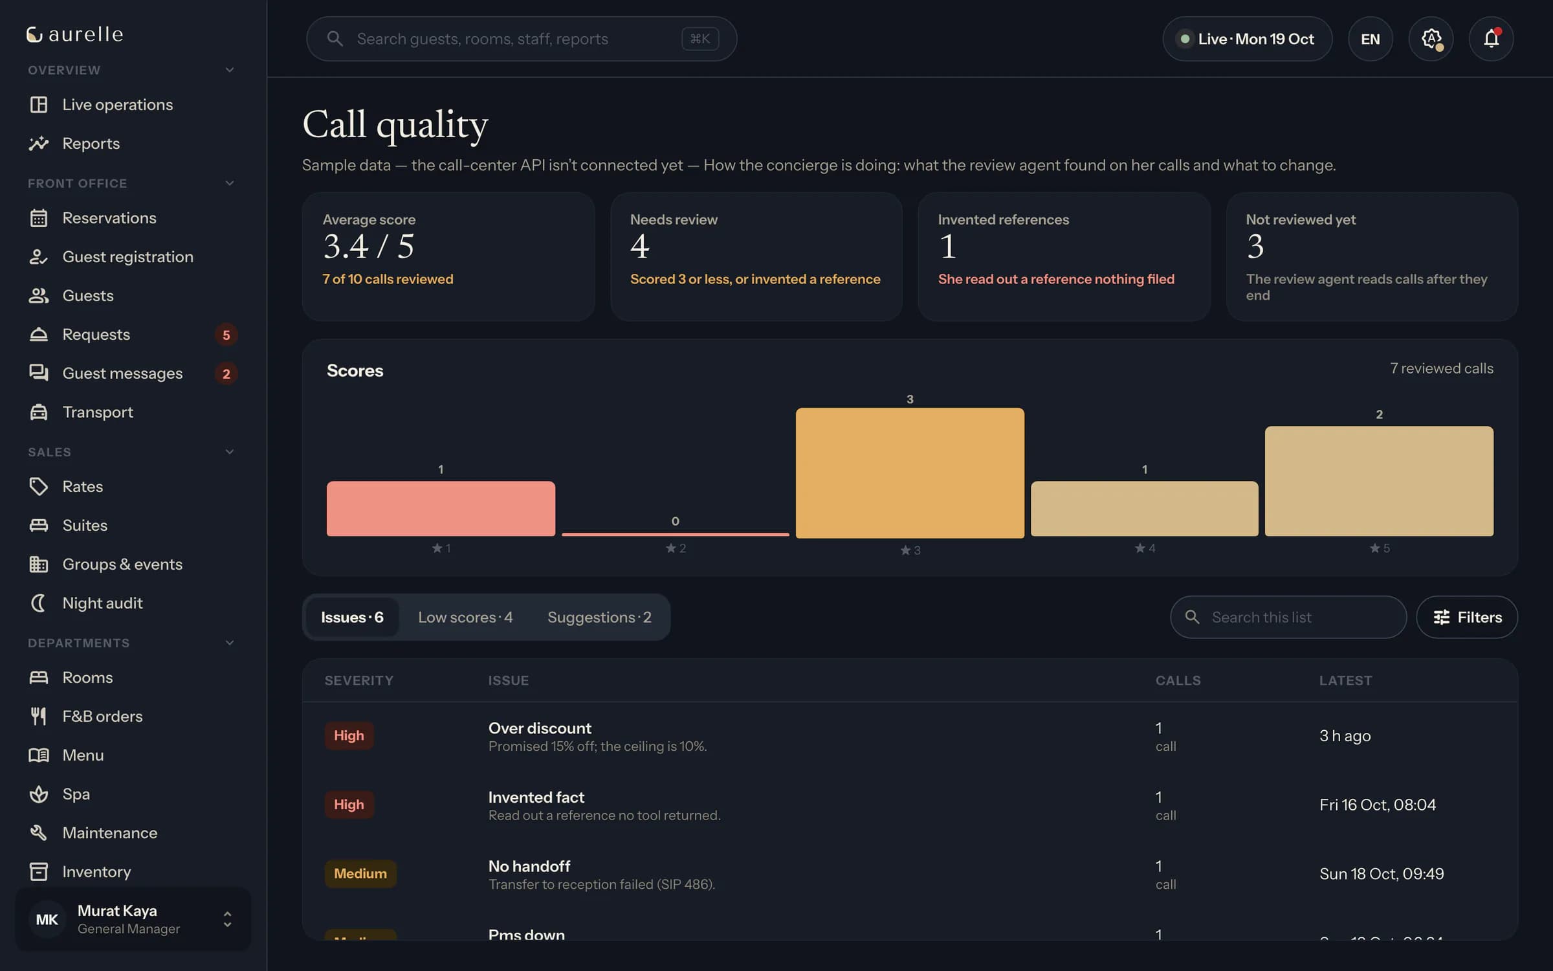Click the 3-star score bar
The width and height of the screenshot is (1553, 971).
pos(910,473)
